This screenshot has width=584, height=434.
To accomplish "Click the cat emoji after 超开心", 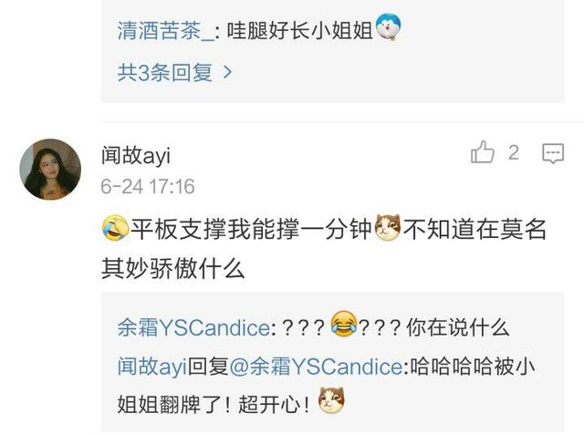I will tap(331, 400).
